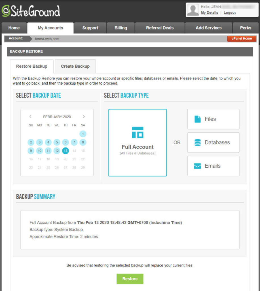Viewport: 260px width, 291px height.
Task: Select highlighted February 13 date
Action: (65, 151)
